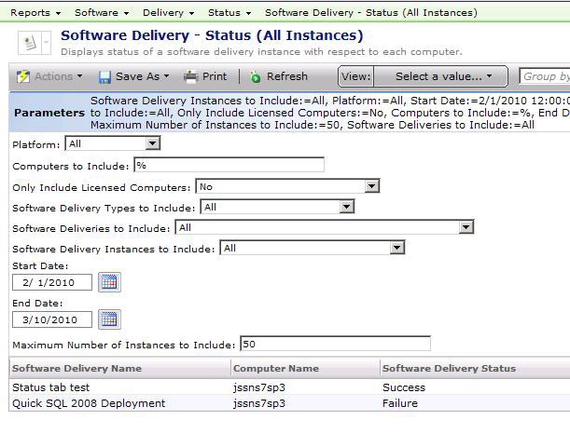Refresh the report
The height and width of the screenshot is (434, 570).
(279, 76)
